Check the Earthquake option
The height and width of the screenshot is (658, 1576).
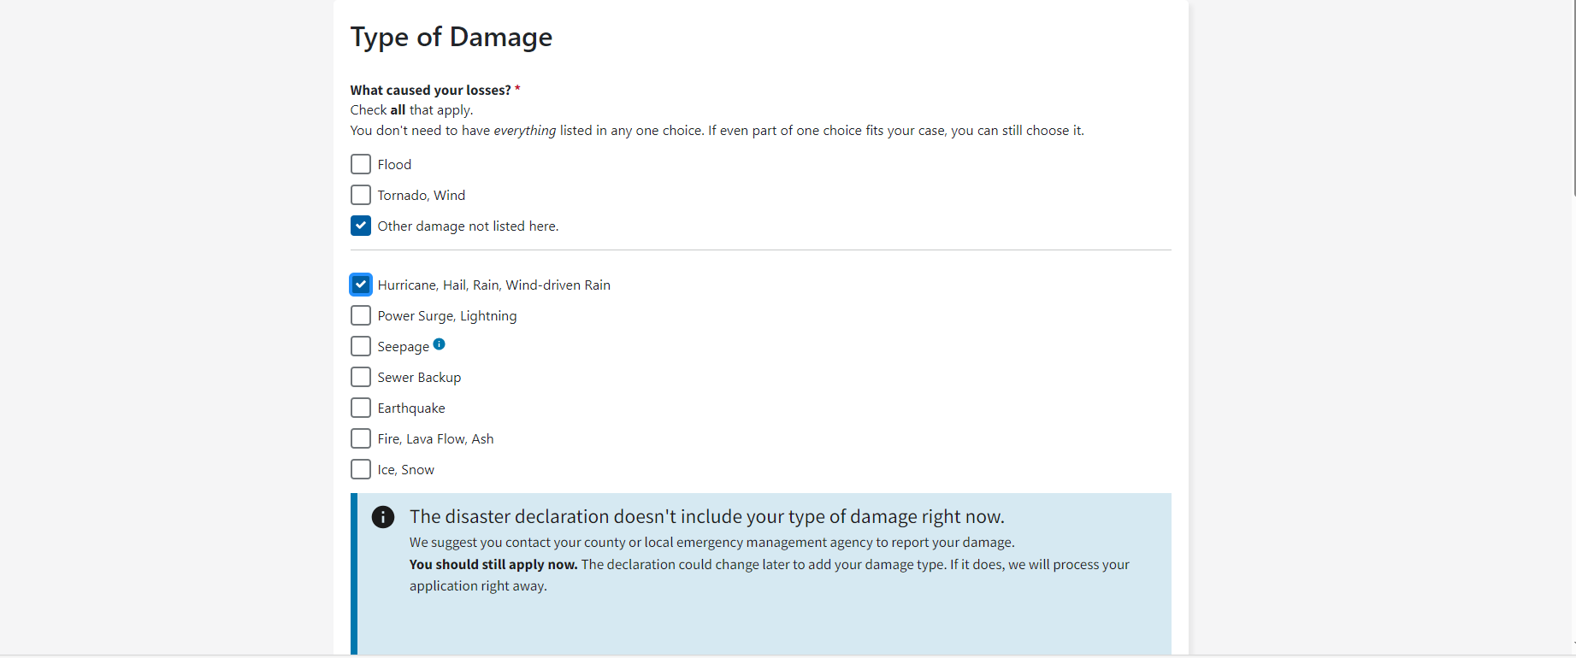point(361,408)
